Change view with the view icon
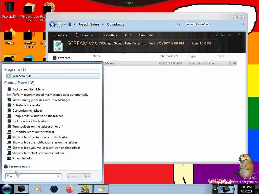This screenshot has height=194, width=259. (217, 35)
